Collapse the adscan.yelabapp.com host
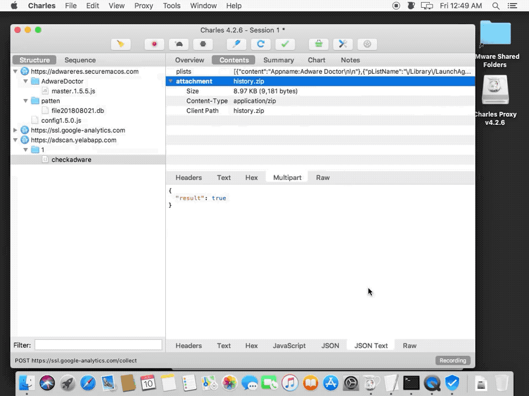529x396 pixels. coord(15,140)
